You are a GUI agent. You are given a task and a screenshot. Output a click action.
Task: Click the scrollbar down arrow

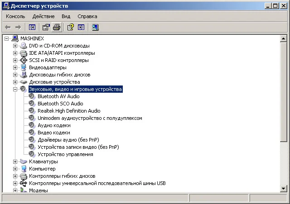pos(283,189)
